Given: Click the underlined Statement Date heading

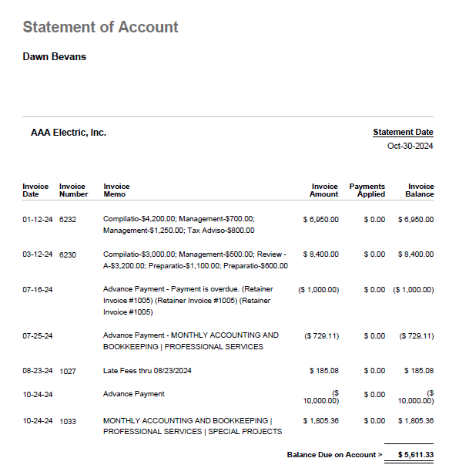Looking at the screenshot, I should [403, 132].
